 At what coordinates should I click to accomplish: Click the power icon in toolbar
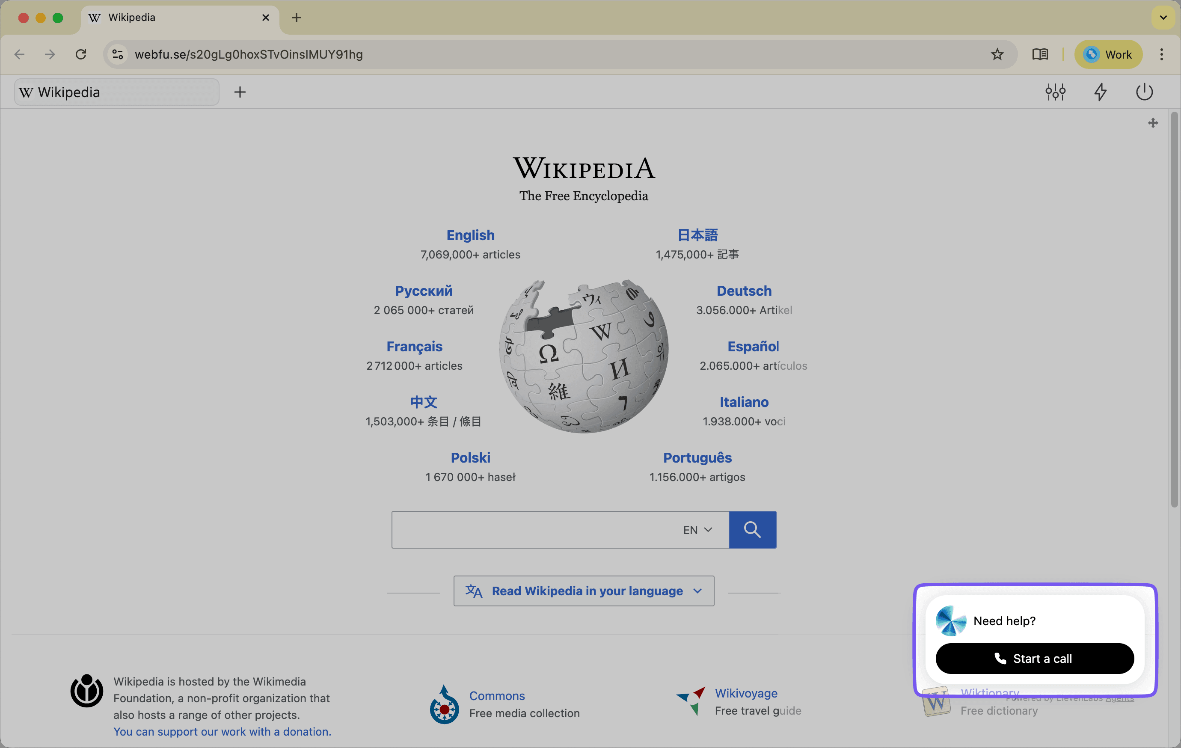pos(1144,92)
